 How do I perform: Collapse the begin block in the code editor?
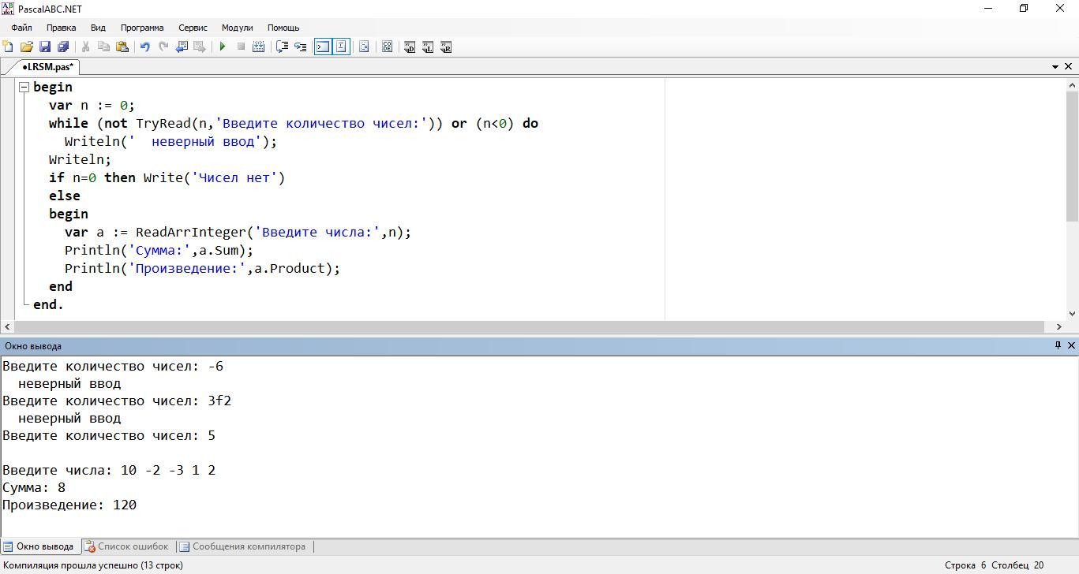24,87
